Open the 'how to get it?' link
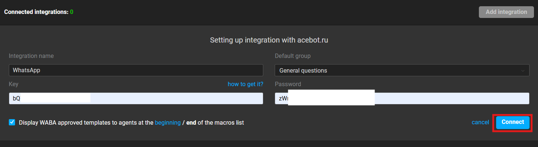Image resolution: width=538 pixels, height=147 pixels. [x=245, y=84]
